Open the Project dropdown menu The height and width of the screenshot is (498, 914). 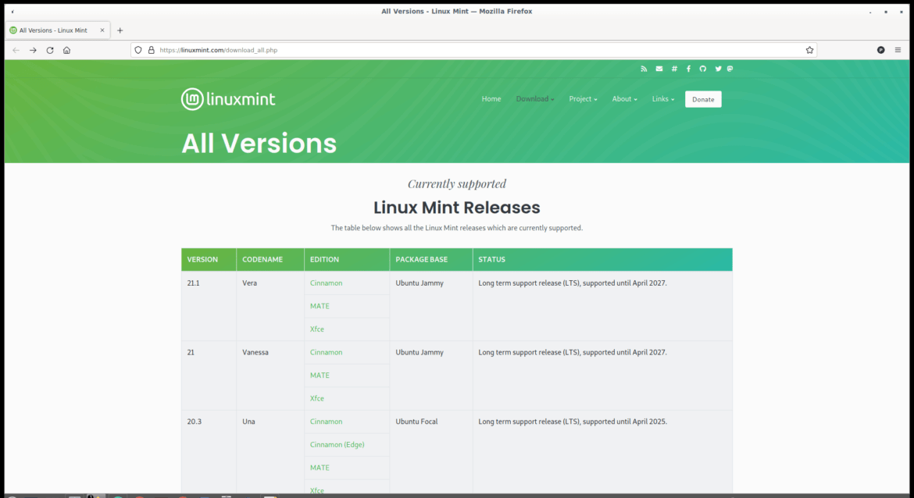point(583,98)
